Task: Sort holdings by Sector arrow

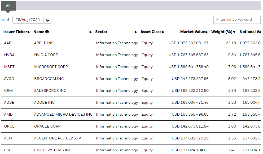Action: 136,32
